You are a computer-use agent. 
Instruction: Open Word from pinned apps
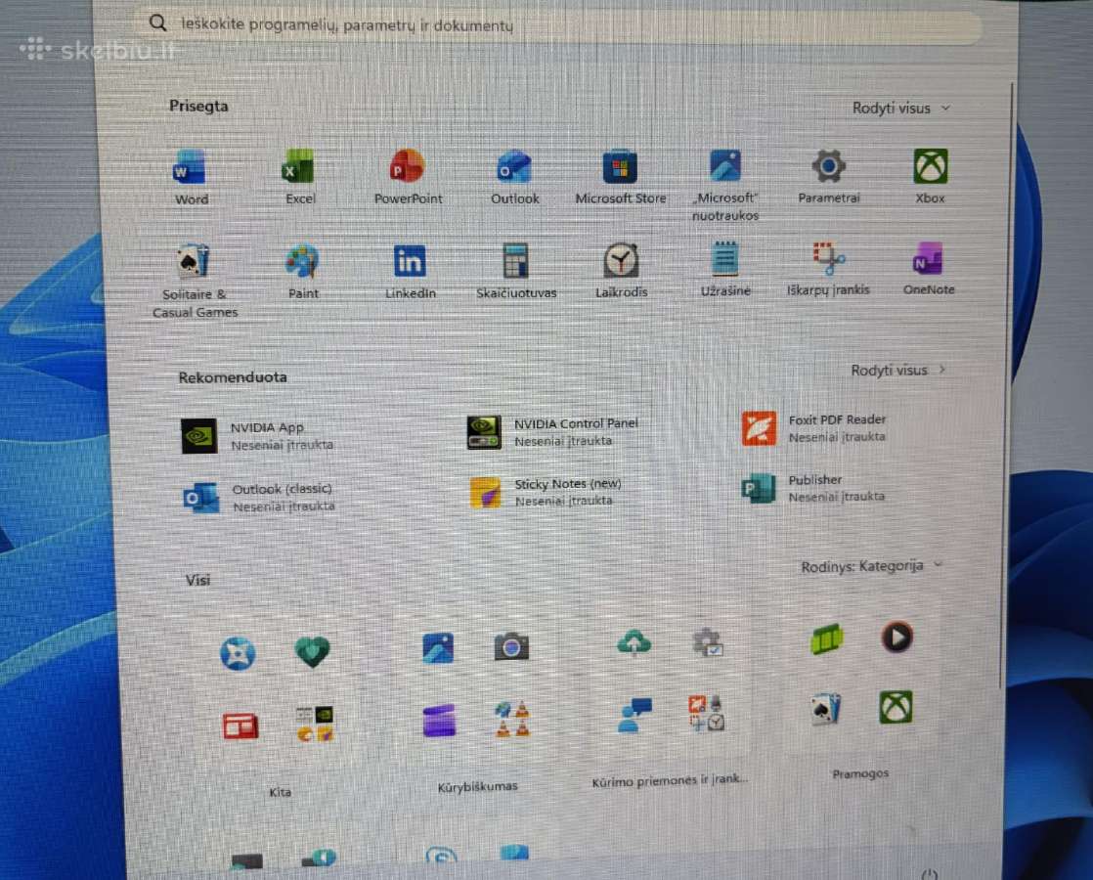(x=191, y=177)
